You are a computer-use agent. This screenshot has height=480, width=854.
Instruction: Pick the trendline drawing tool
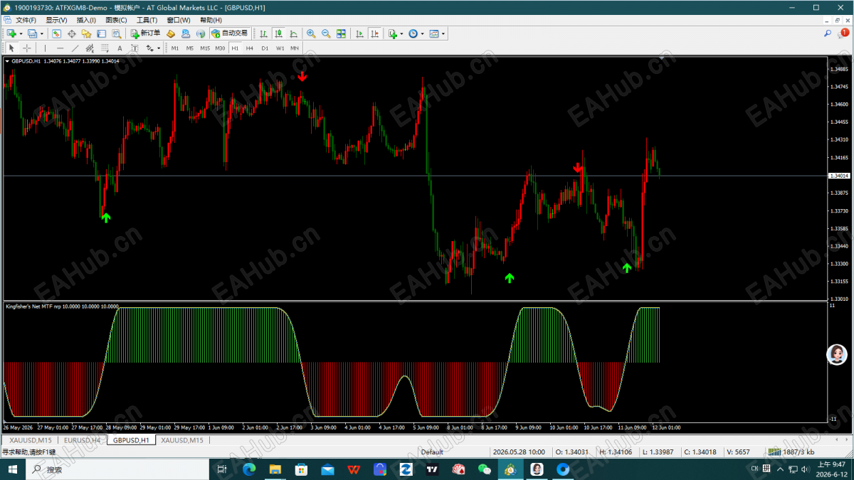(75, 48)
